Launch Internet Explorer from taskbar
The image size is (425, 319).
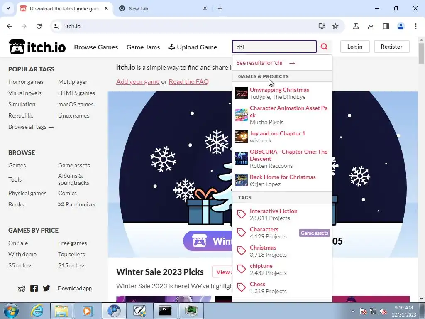37,311
